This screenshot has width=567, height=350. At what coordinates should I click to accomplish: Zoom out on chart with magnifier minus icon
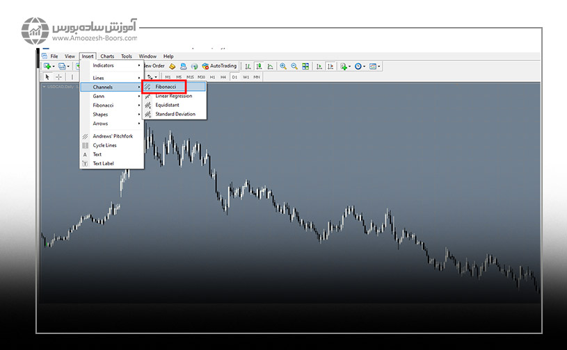pyautogui.click(x=294, y=66)
